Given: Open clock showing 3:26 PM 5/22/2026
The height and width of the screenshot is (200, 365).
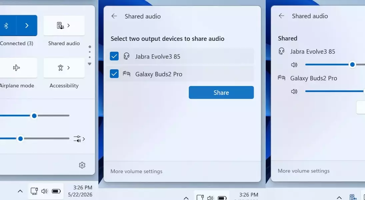Looking at the screenshot, I should point(80,191).
